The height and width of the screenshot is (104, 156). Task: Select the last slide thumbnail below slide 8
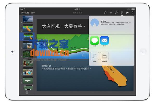tap(28, 87)
